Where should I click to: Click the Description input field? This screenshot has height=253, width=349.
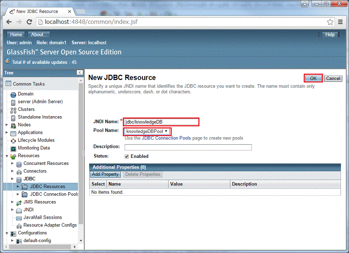[188, 147]
